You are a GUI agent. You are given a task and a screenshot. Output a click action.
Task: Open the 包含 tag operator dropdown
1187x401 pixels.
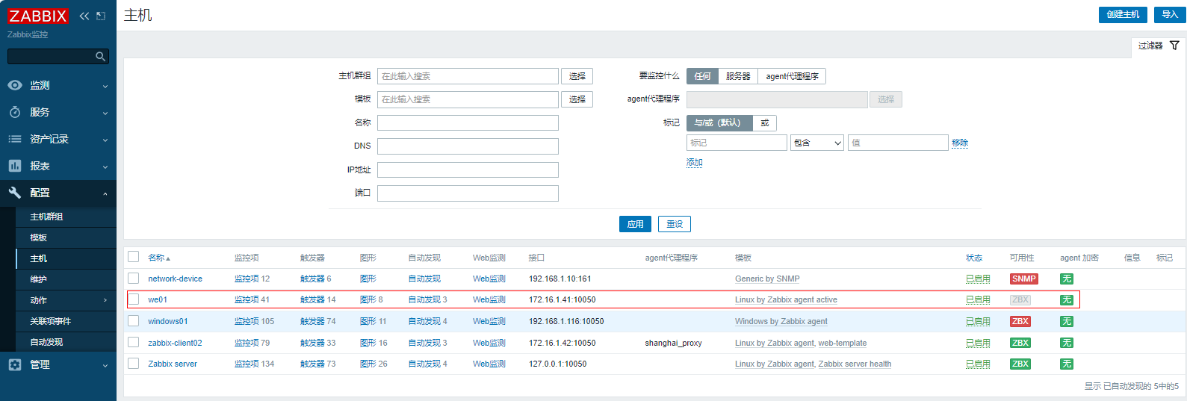(816, 143)
